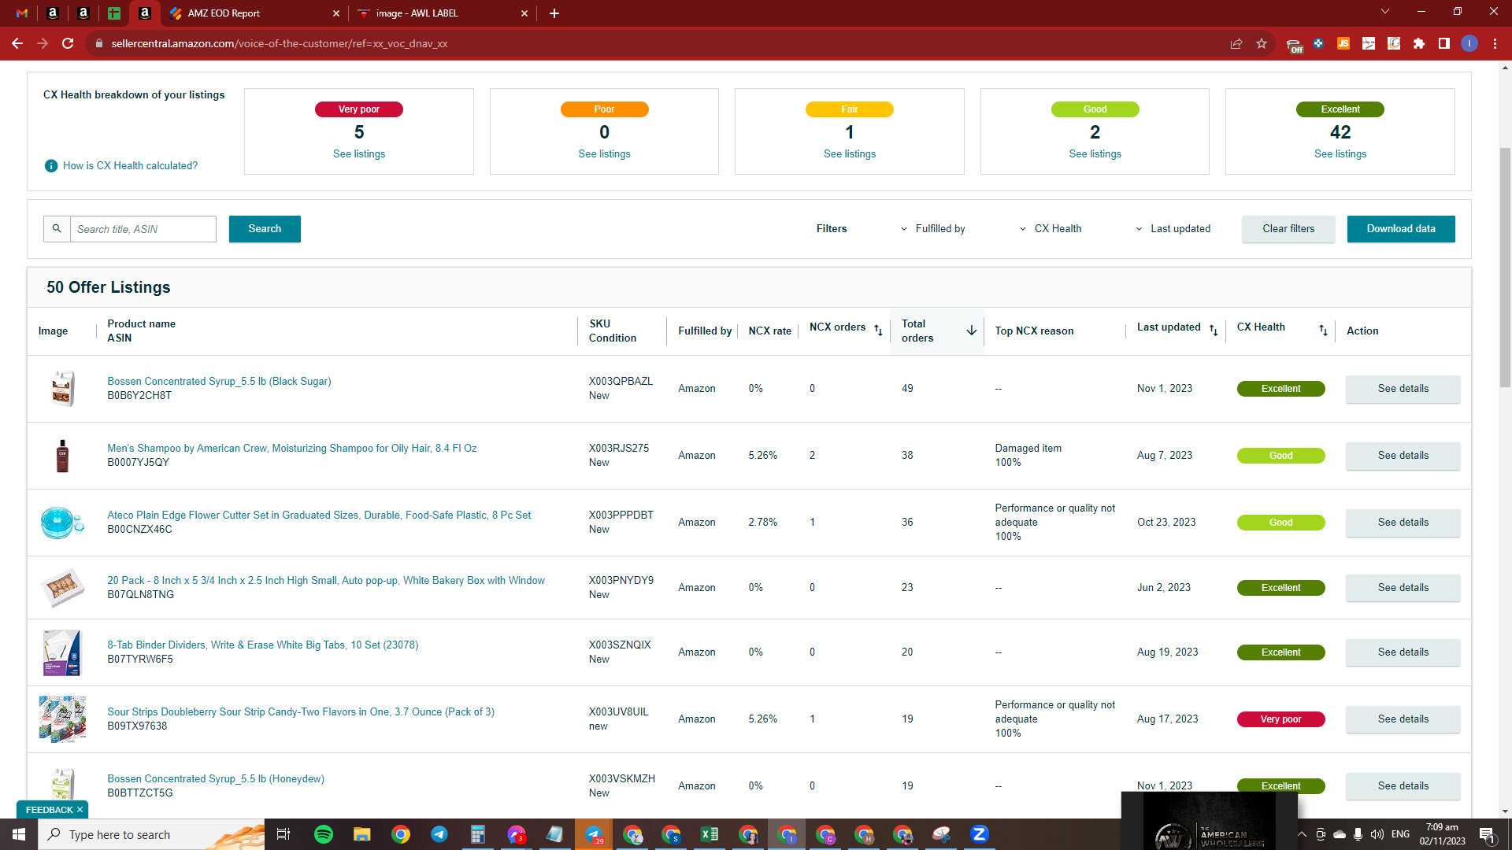This screenshot has width=1512, height=850.
Task: Expand the CX Health filter
Action: pos(1051,229)
